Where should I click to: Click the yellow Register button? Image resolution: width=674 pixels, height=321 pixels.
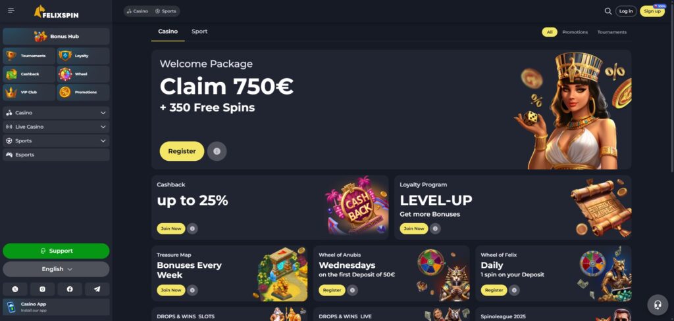182,151
